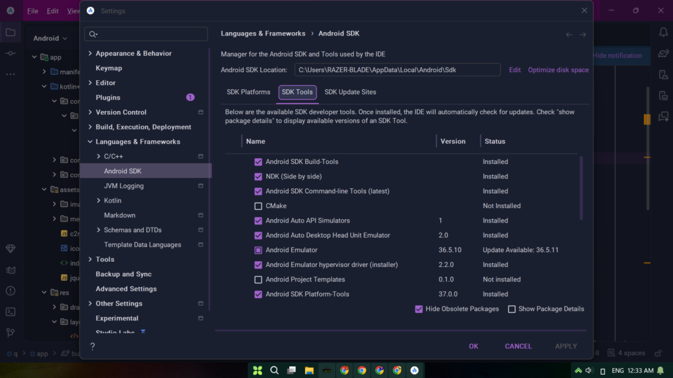Expand the Kotlin settings node
This screenshot has width=673, height=378.
[99, 201]
